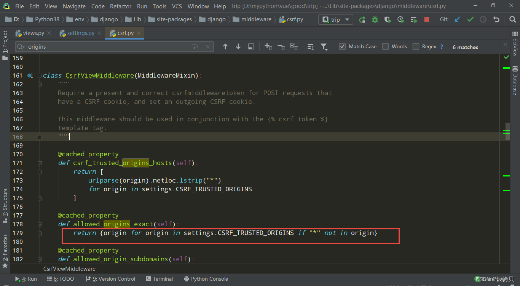Enable the Regex checkbox
The height and width of the screenshot is (286, 520).
point(416,46)
